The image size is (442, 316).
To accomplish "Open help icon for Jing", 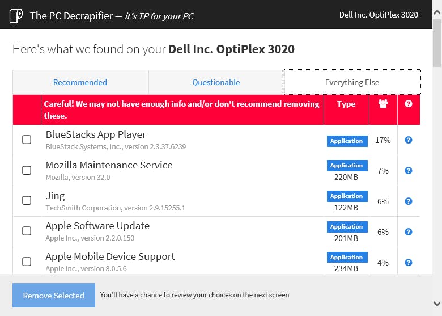I will click(x=409, y=201).
